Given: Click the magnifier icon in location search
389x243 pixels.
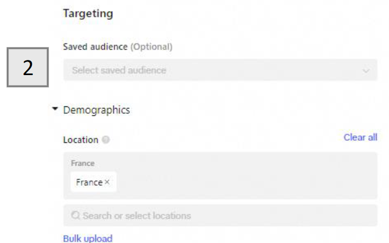Looking at the screenshot, I should [x=75, y=215].
